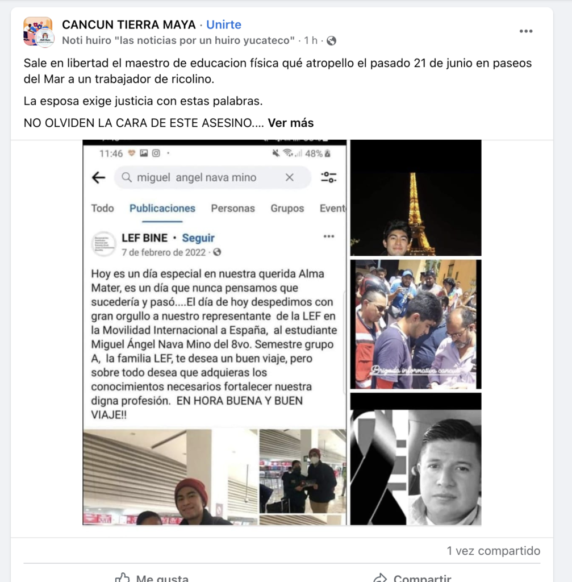Open Noti huiro page author link
This screenshot has height=582, width=572.
tap(178, 40)
